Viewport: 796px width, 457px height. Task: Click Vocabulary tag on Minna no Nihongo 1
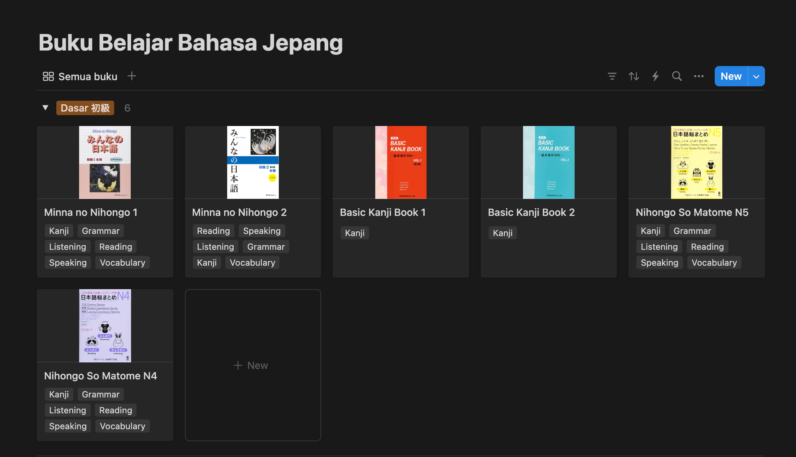122,262
